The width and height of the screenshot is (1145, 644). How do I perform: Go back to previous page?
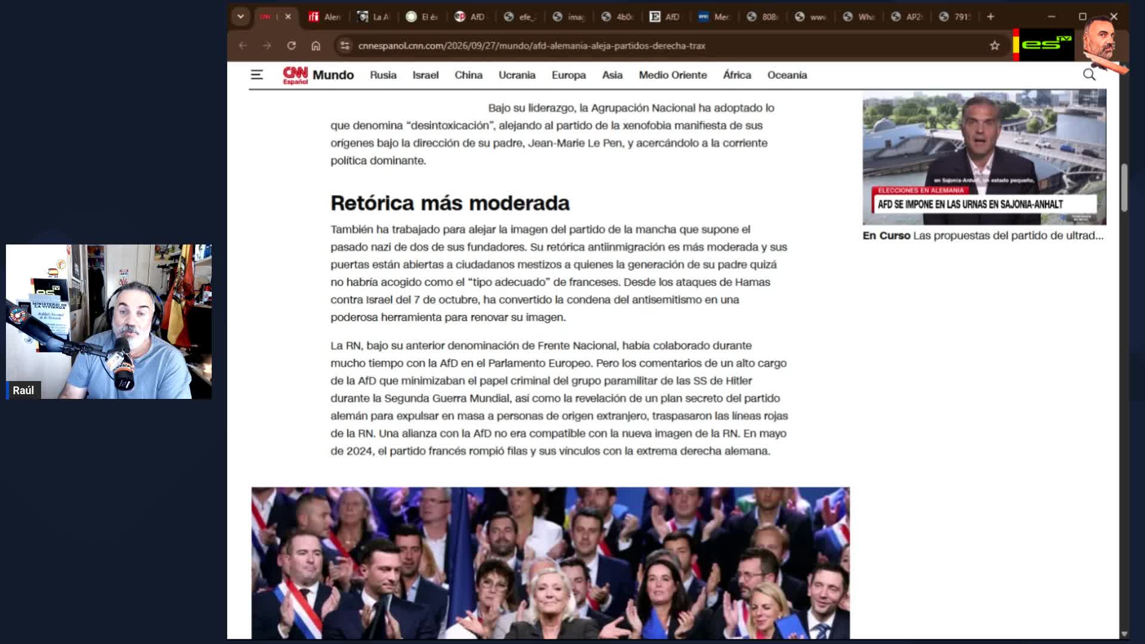243,45
